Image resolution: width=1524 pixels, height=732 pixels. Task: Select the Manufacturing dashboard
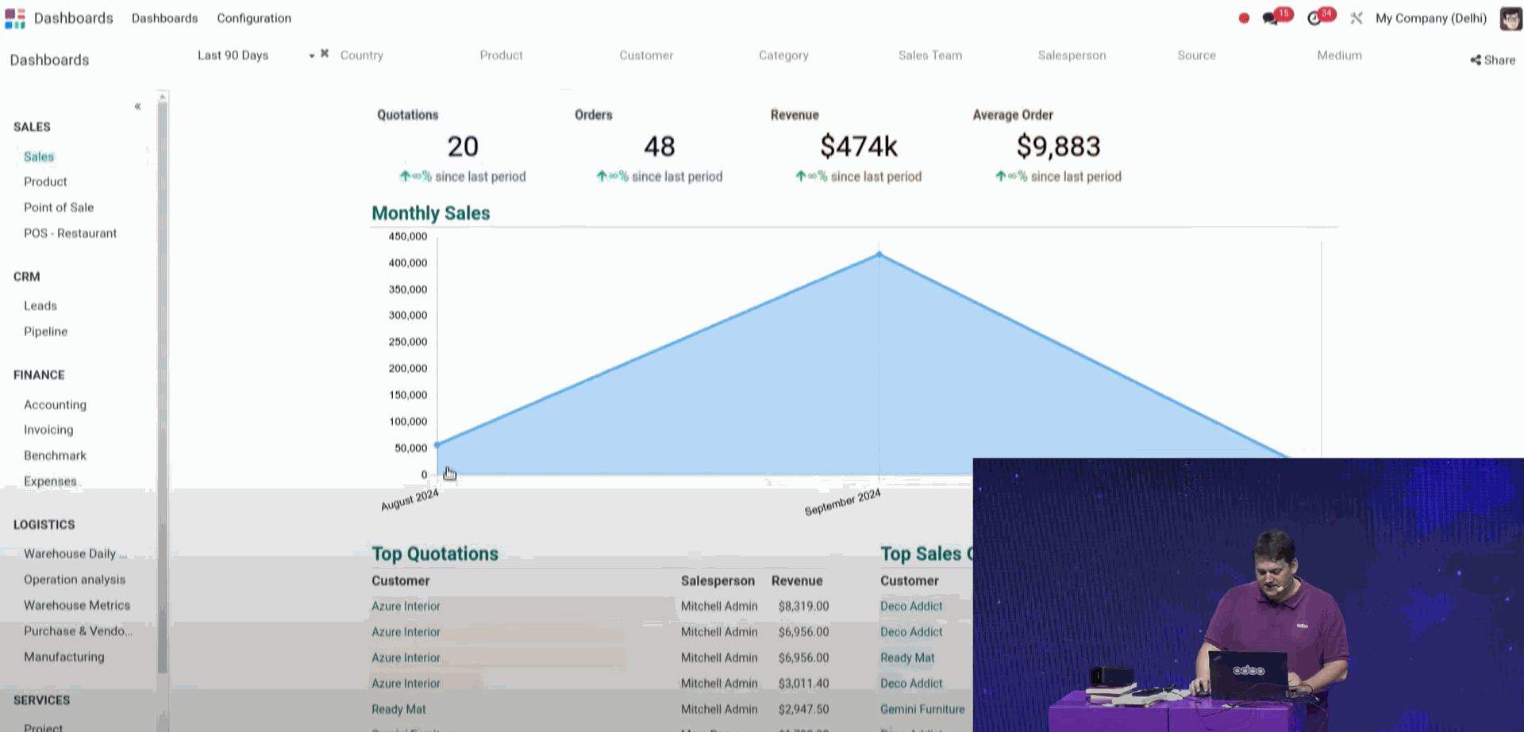(x=63, y=657)
